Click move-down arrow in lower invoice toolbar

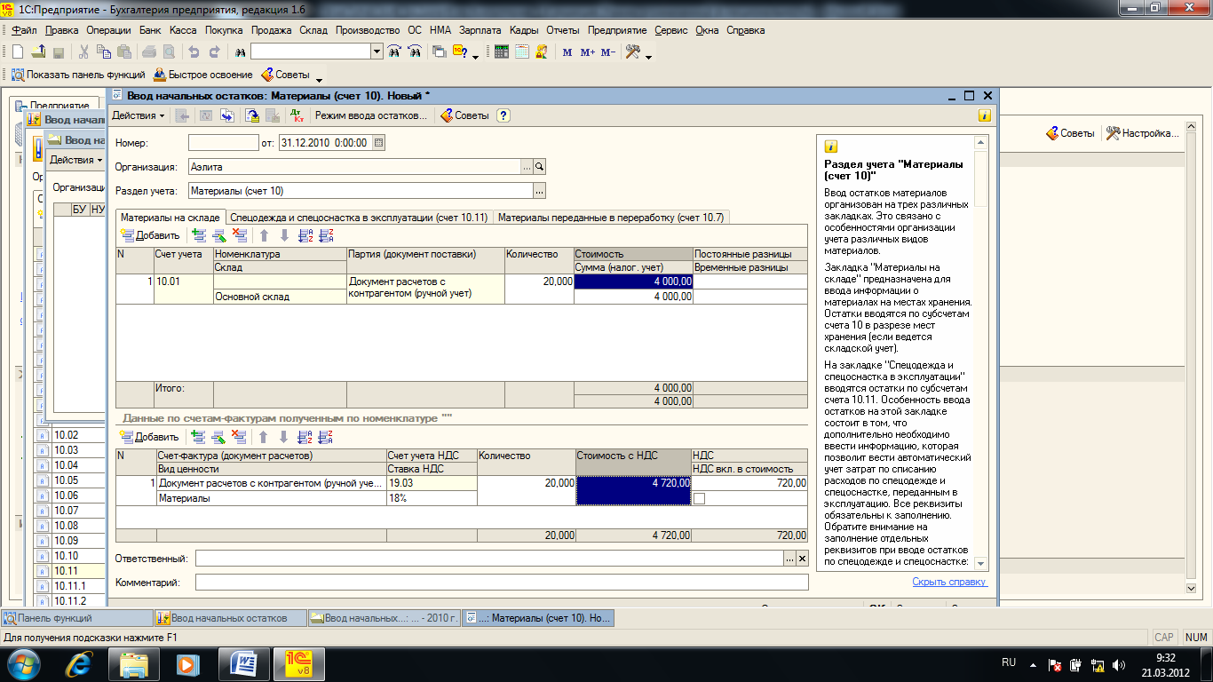[x=284, y=437]
